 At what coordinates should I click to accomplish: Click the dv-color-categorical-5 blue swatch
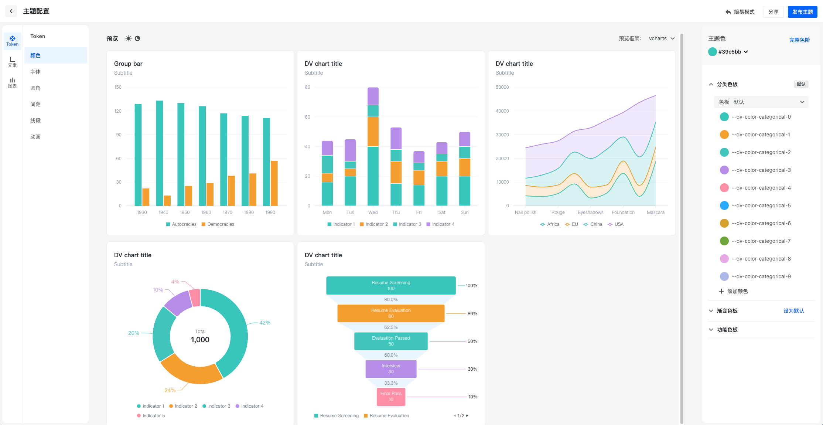pos(724,205)
